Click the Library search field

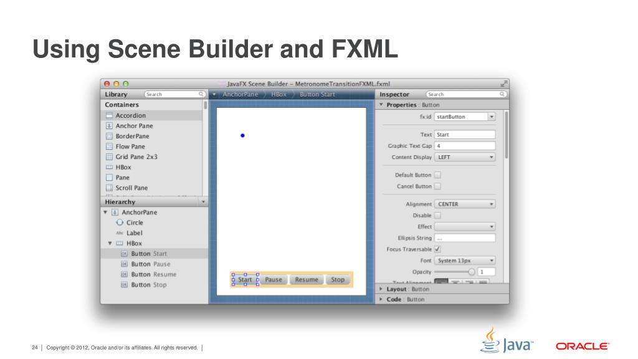[174, 94]
